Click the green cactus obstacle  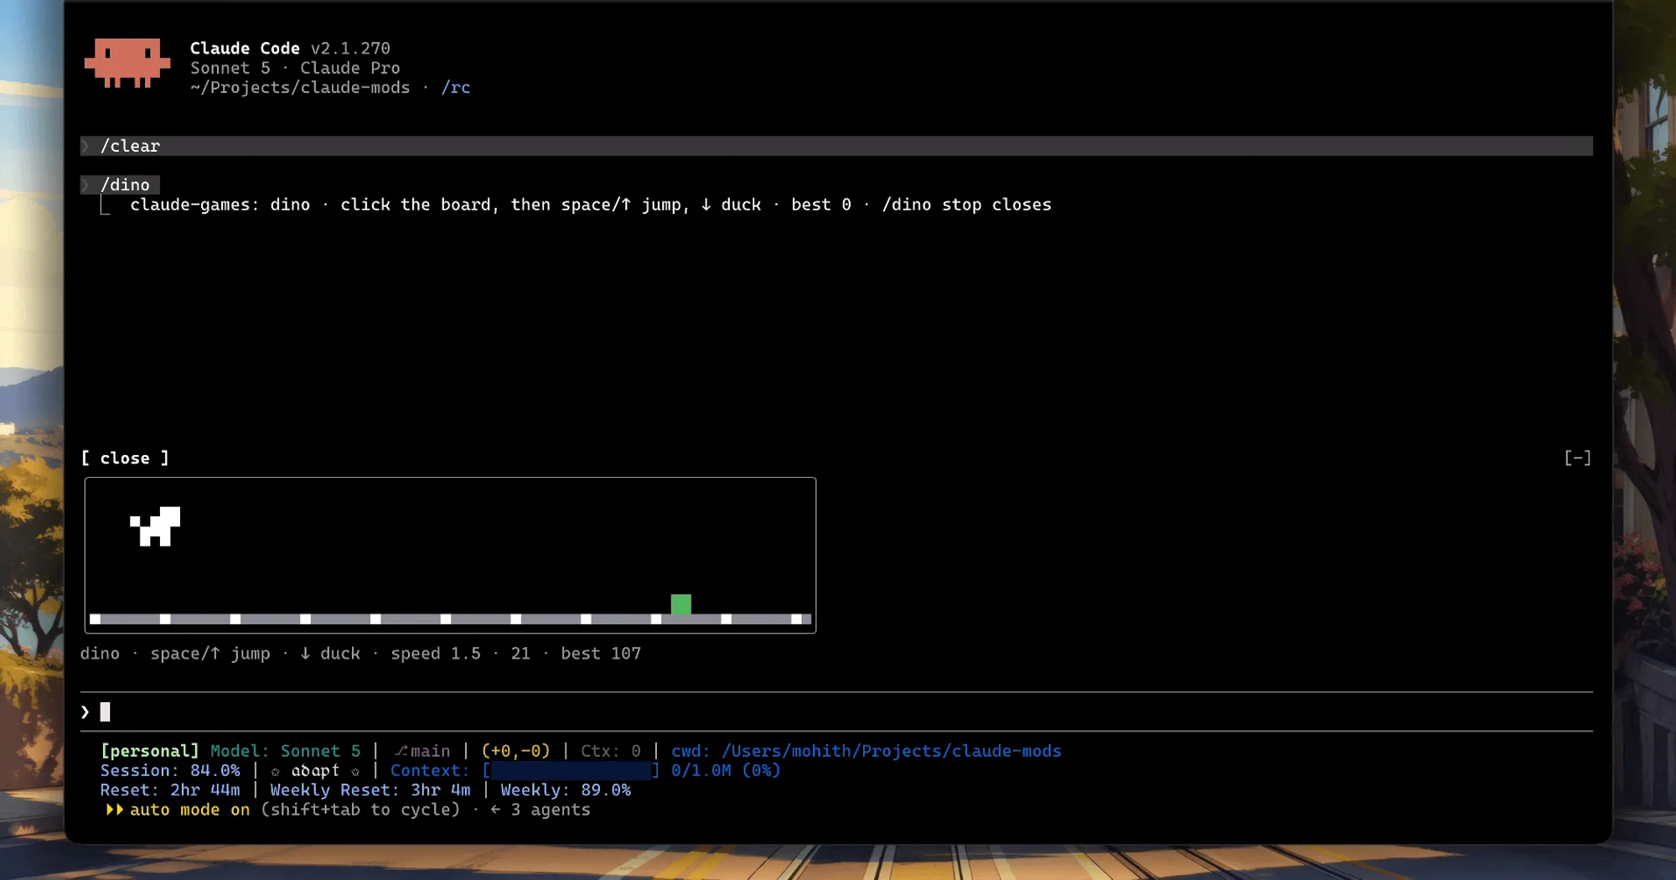coord(681,604)
